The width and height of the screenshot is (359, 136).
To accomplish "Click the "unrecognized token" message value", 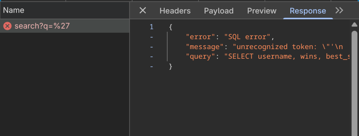I will (288, 47).
